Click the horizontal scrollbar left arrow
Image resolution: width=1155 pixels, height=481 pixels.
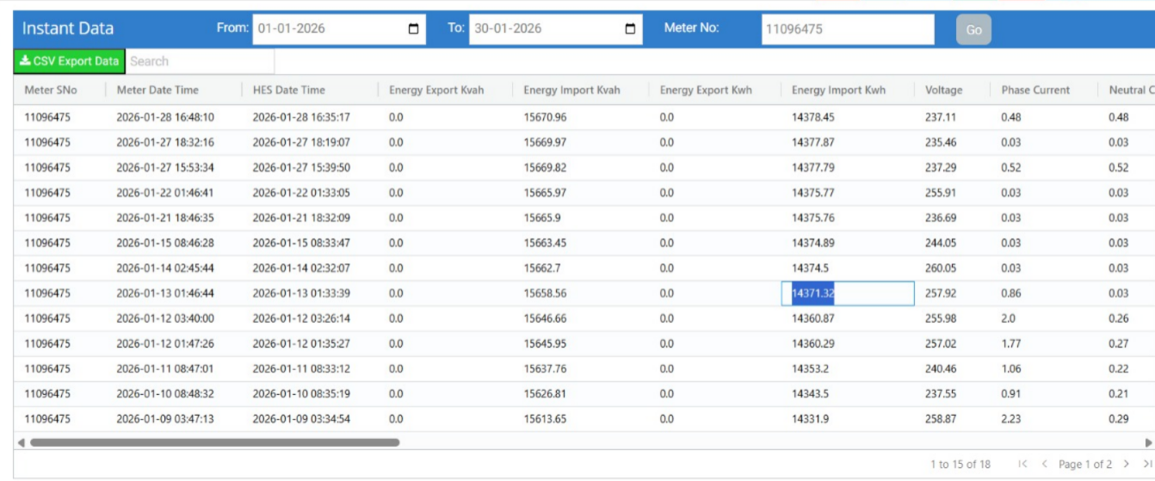coord(20,442)
